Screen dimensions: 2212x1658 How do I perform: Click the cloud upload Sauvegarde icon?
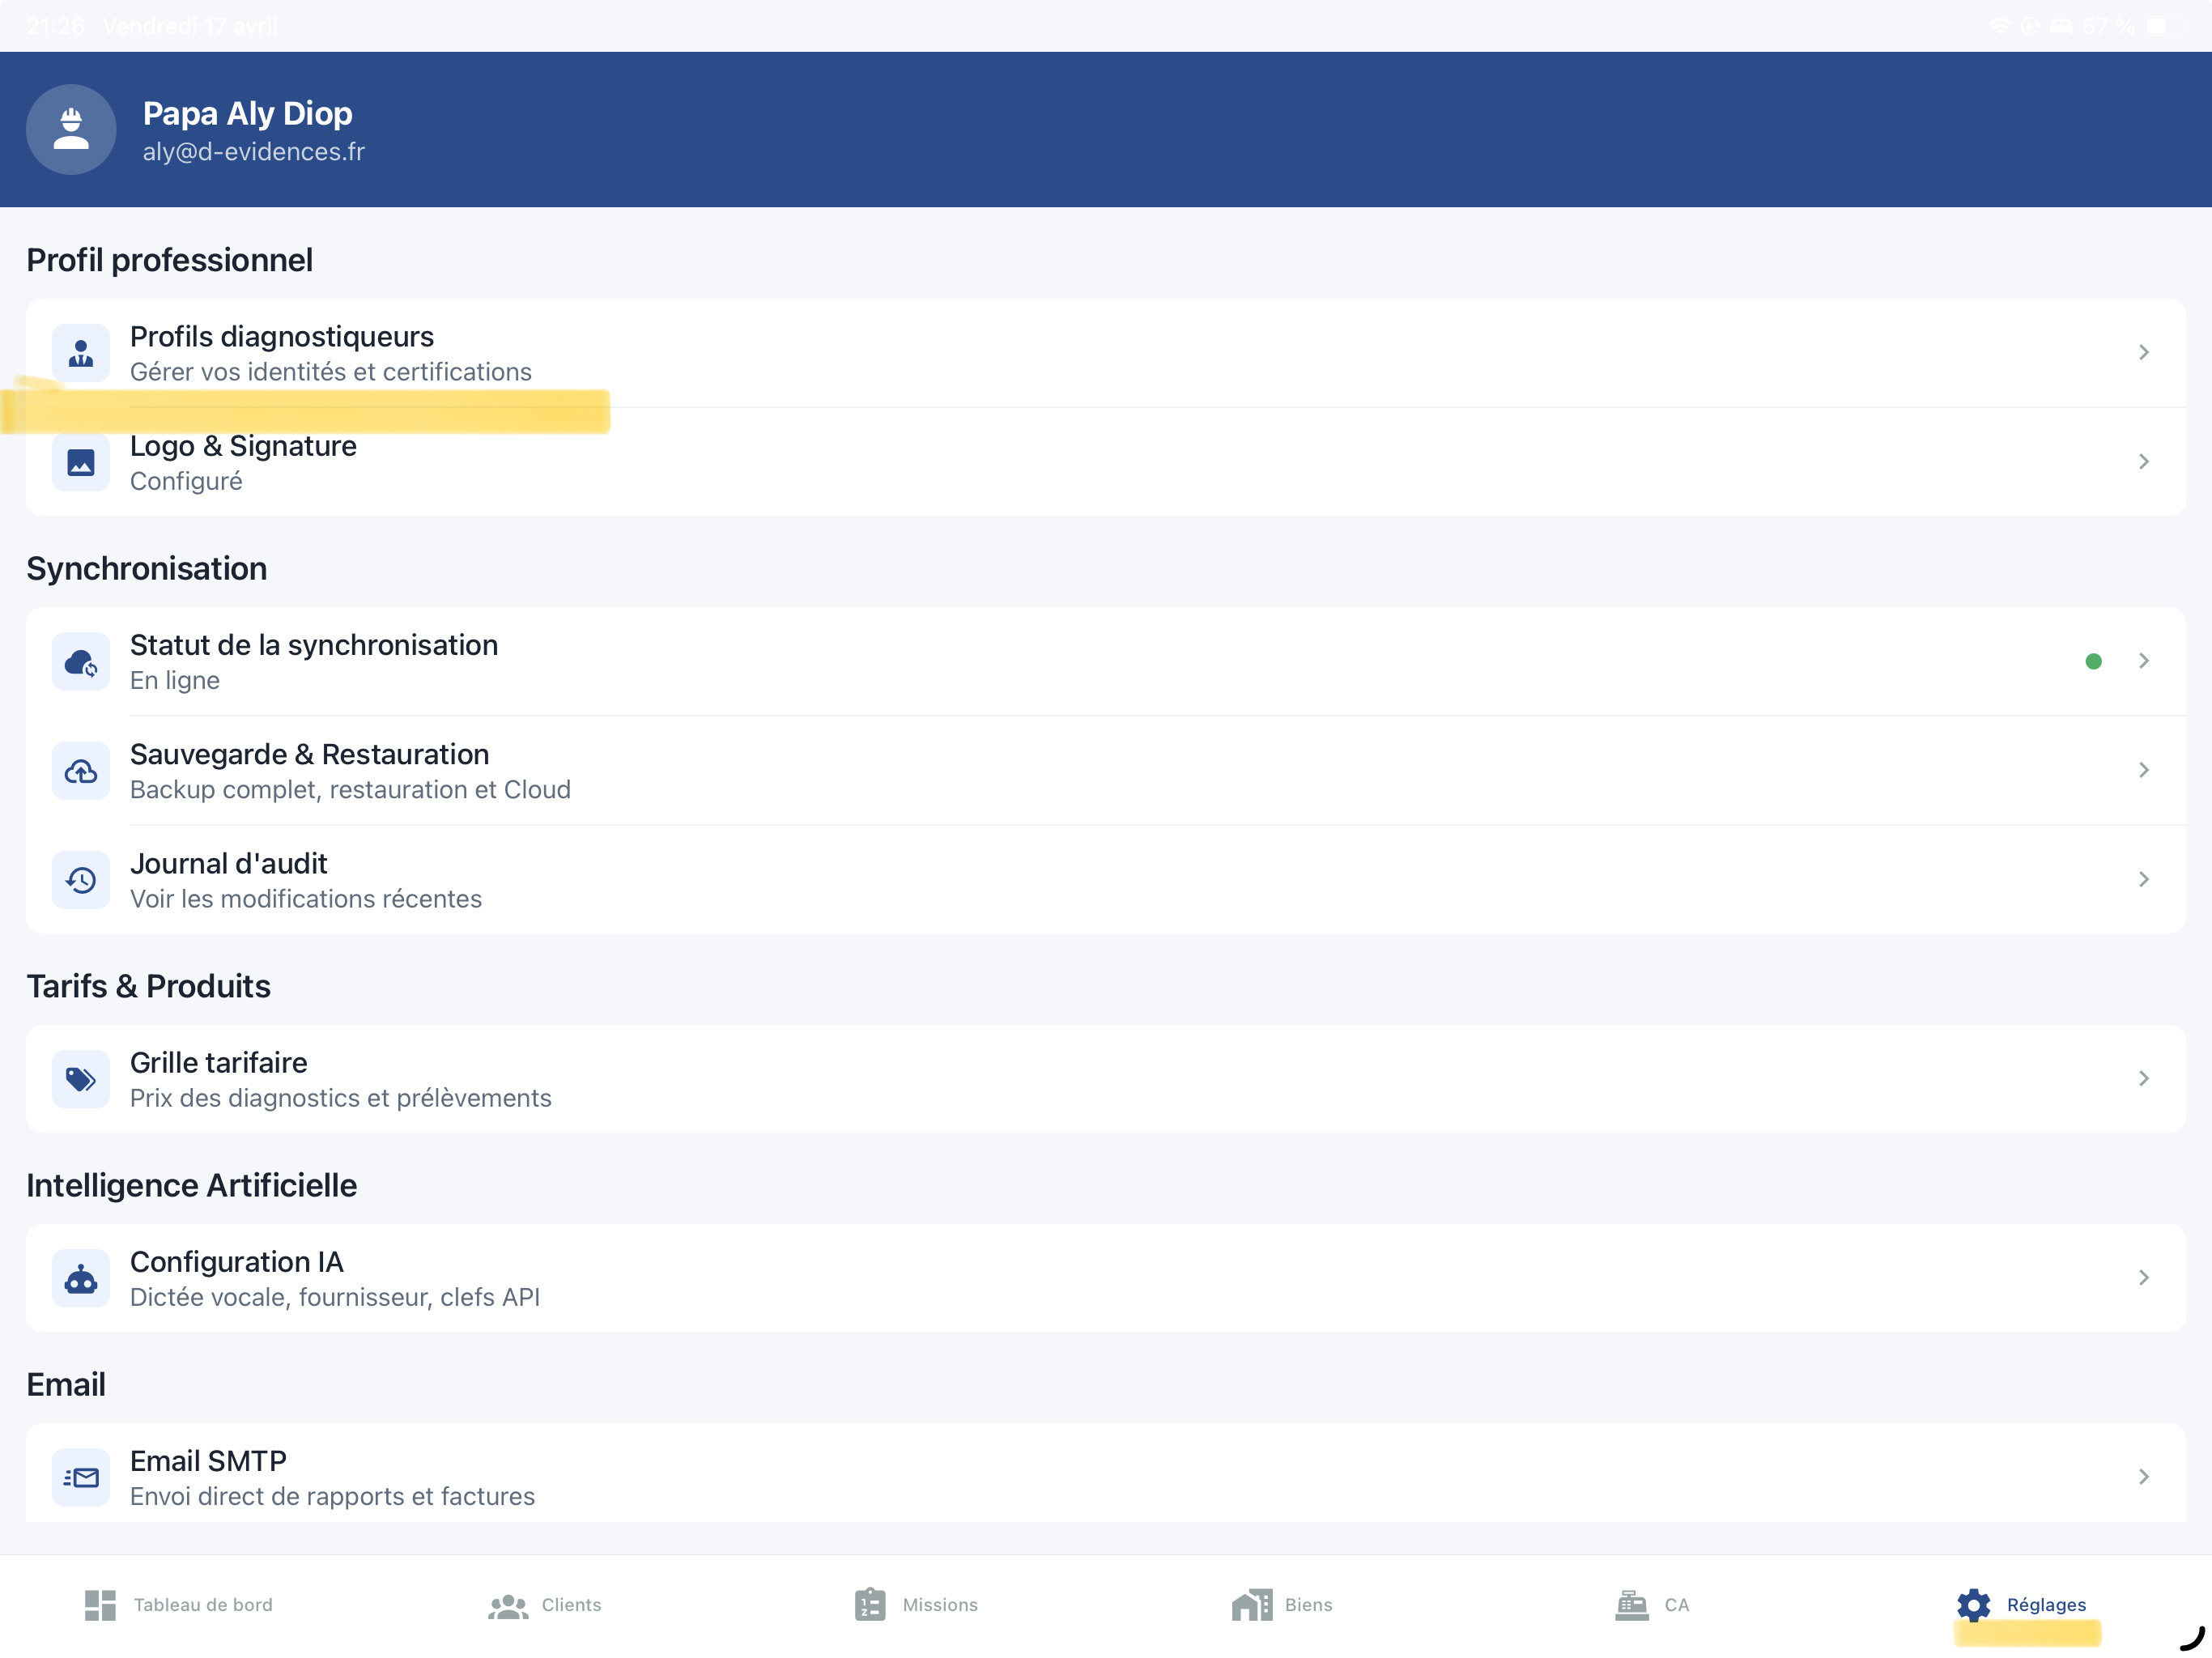pos(81,771)
